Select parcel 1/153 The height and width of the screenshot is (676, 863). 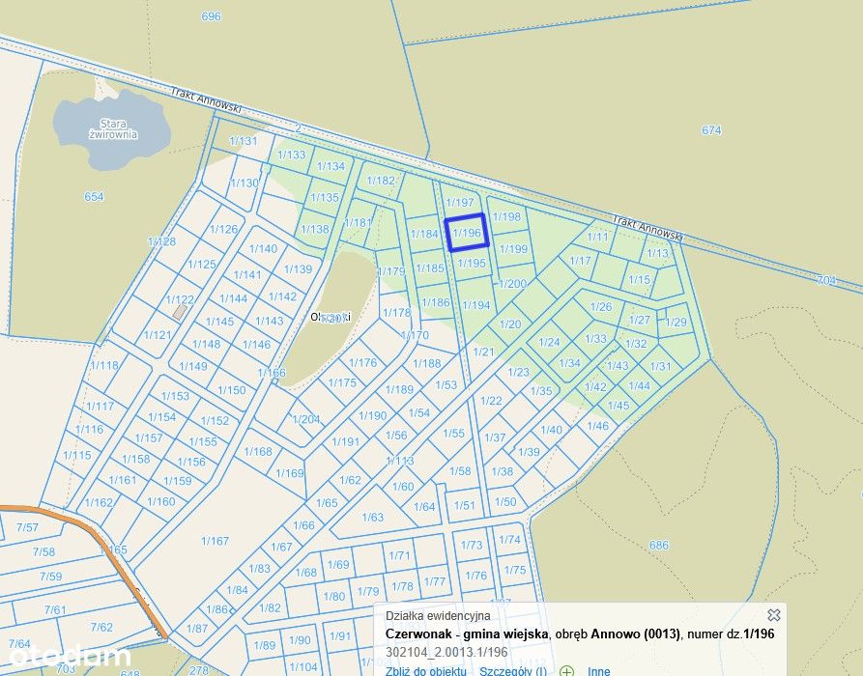175,396
